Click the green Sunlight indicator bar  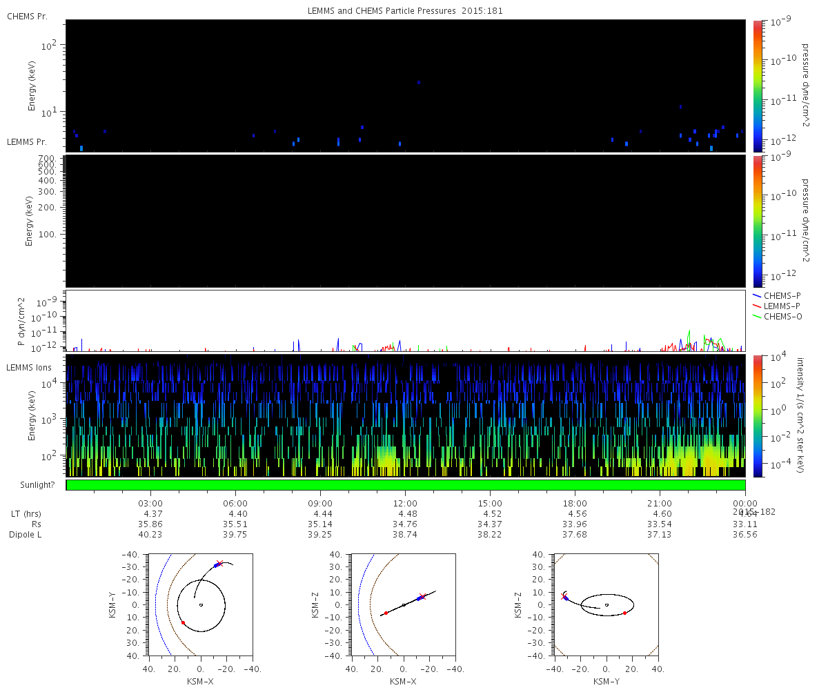click(x=406, y=485)
